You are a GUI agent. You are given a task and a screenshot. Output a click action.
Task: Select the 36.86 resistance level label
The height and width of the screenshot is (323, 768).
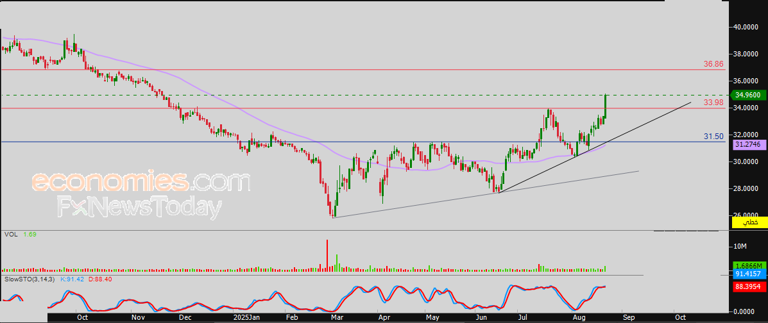pos(713,64)
